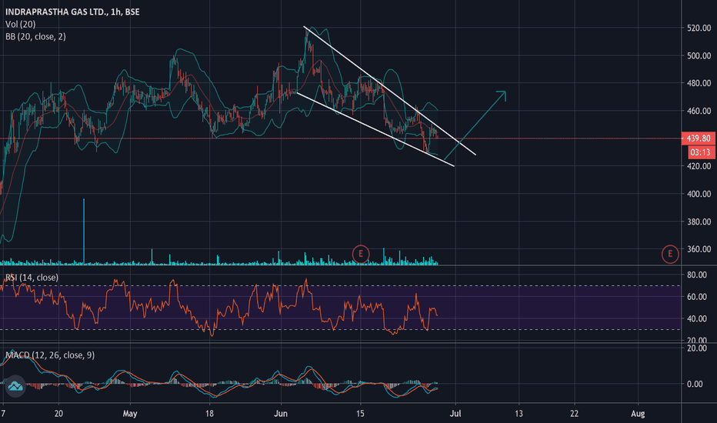The image size is (717, 423).
Task: Click the TradingView logo icon
Action: (15, 386)
